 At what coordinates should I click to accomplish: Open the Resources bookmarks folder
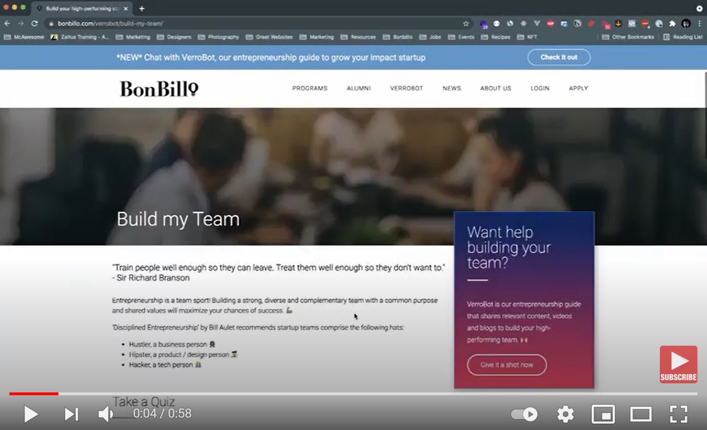coord(358,37)
